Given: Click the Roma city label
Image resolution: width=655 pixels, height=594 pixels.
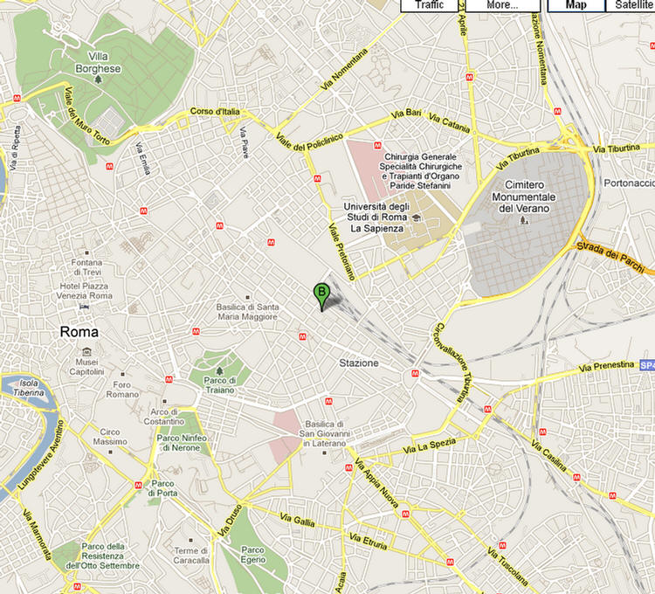Looking at the screenshot, I should click(79, 332).
